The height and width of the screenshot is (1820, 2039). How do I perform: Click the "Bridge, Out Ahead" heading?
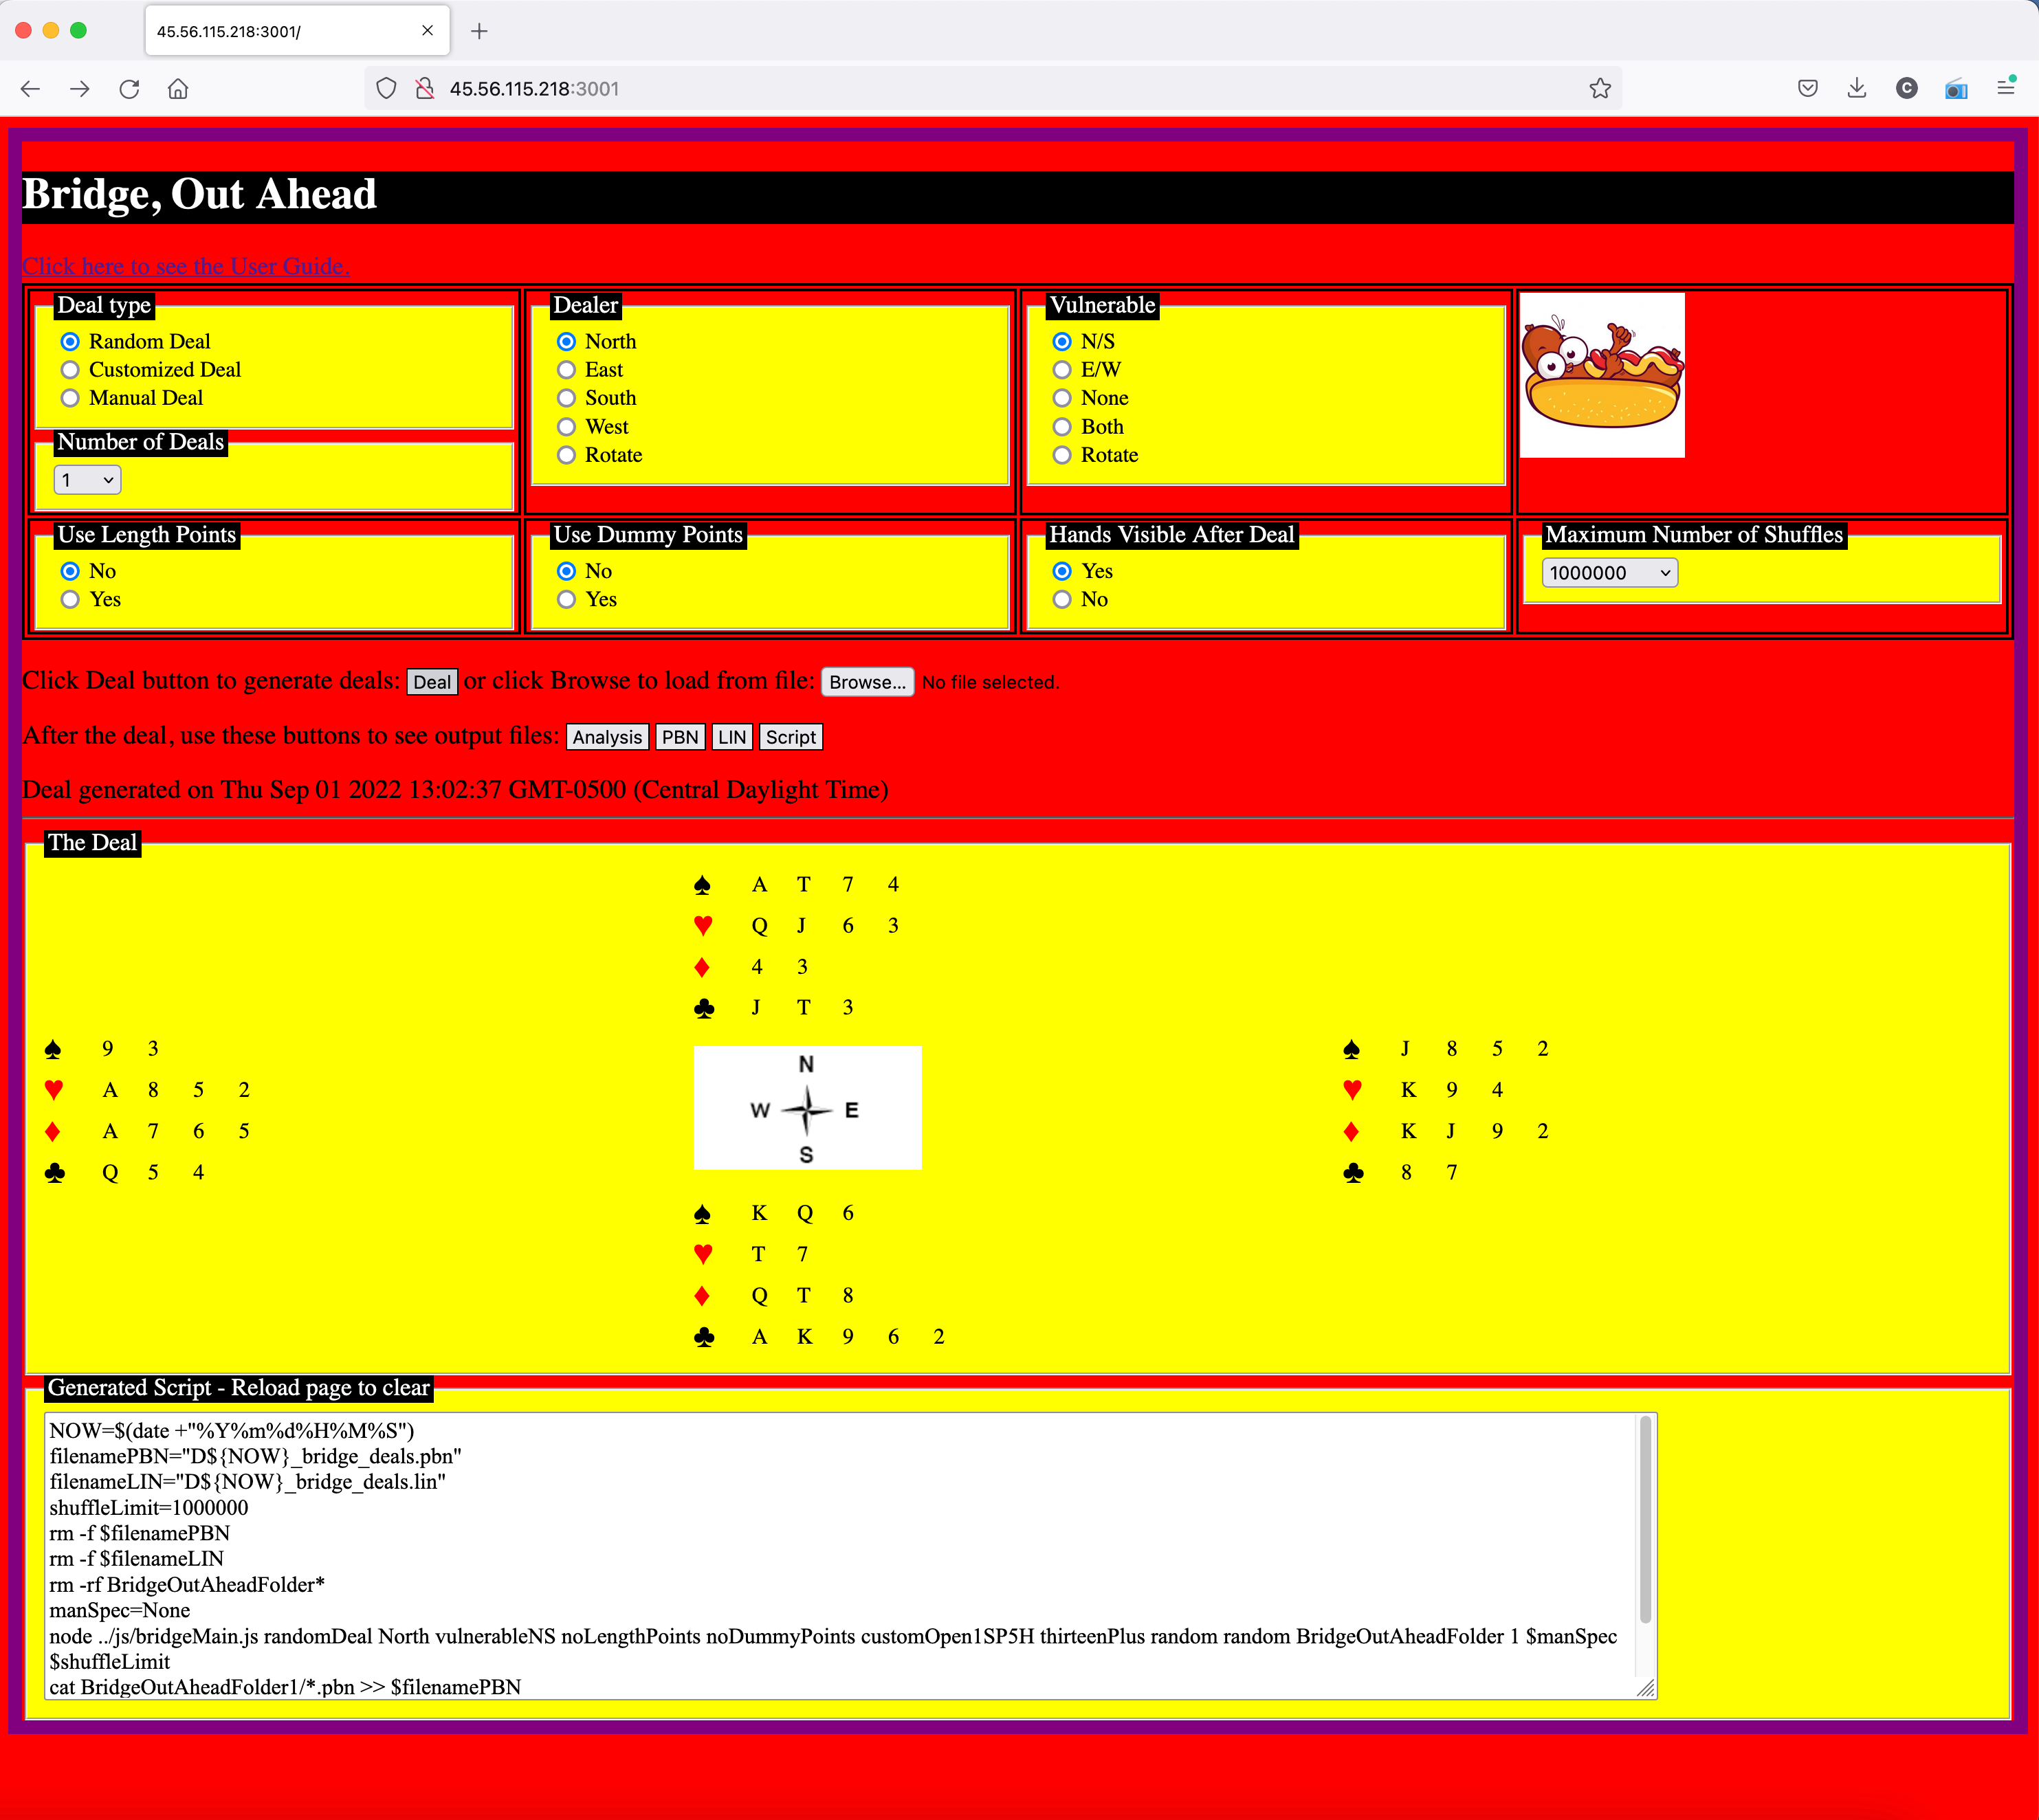point(199,194)
